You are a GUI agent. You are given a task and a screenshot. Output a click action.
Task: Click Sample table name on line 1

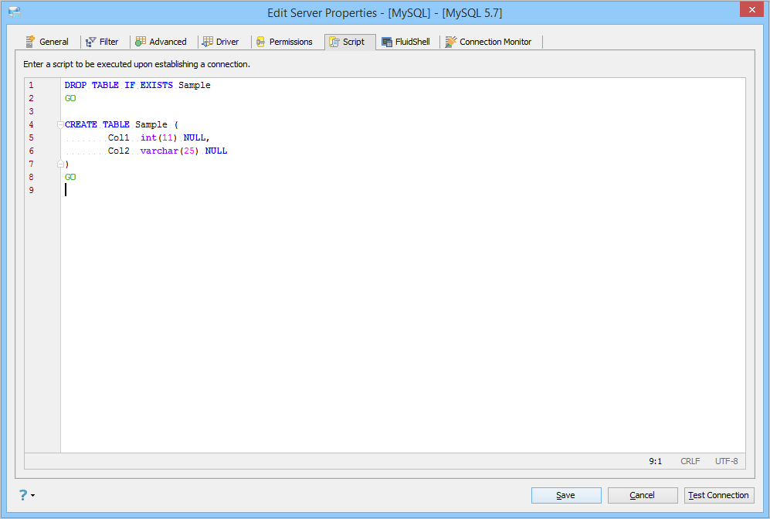point(195,85)
